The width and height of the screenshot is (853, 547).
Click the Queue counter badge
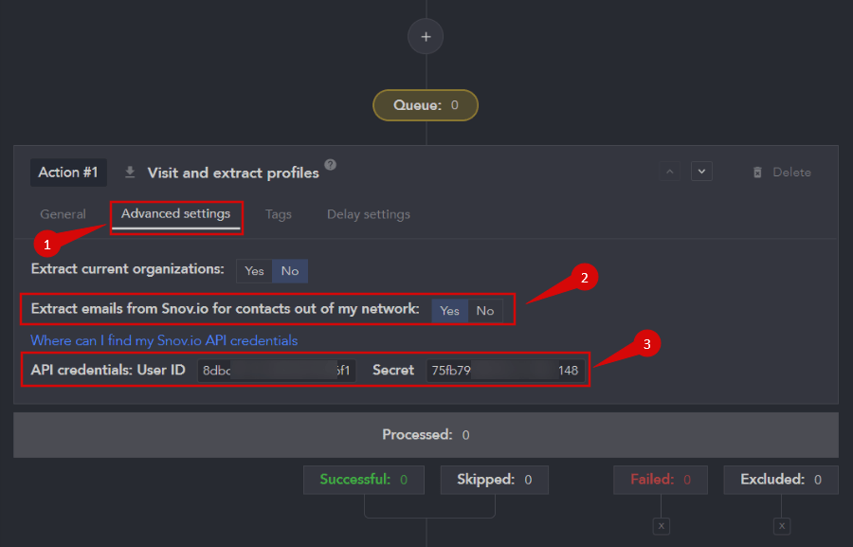click(426, 105)
